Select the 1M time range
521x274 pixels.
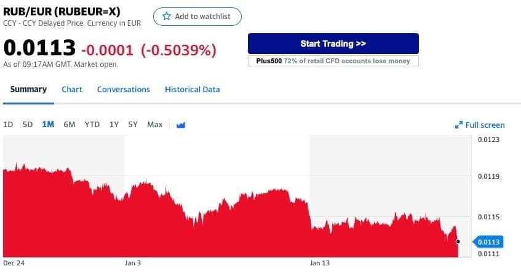point(48,125)
